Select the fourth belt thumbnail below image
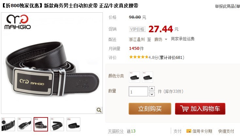 click(57, 124)
